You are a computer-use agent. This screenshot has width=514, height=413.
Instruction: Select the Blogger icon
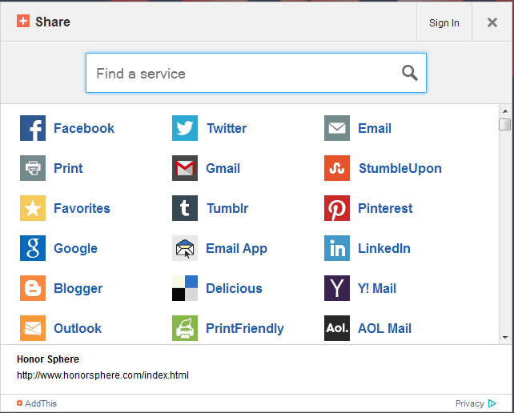[33, 288]
